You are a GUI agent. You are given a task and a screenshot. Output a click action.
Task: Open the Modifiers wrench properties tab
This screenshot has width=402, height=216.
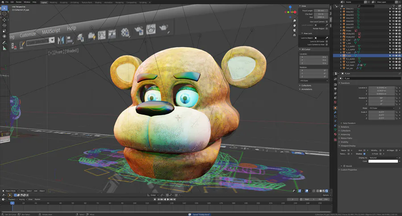pyautogui.click(x=335, y=112)
